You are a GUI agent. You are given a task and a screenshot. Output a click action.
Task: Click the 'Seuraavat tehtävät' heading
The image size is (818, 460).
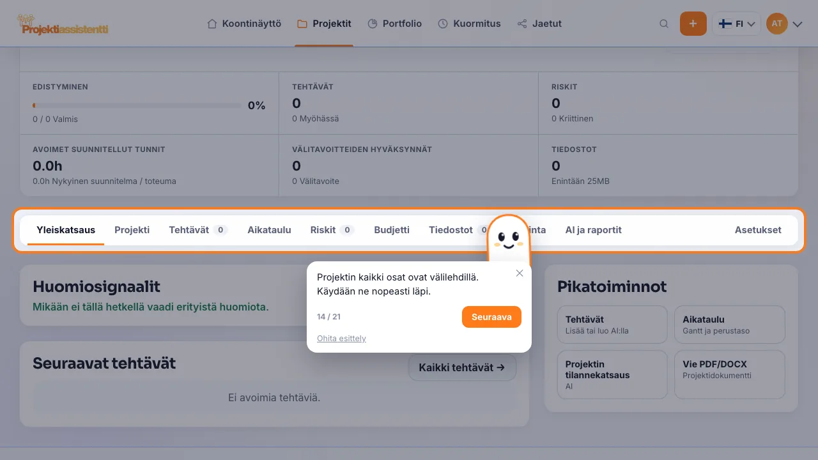pyautogui.click(x=104, y=364)
